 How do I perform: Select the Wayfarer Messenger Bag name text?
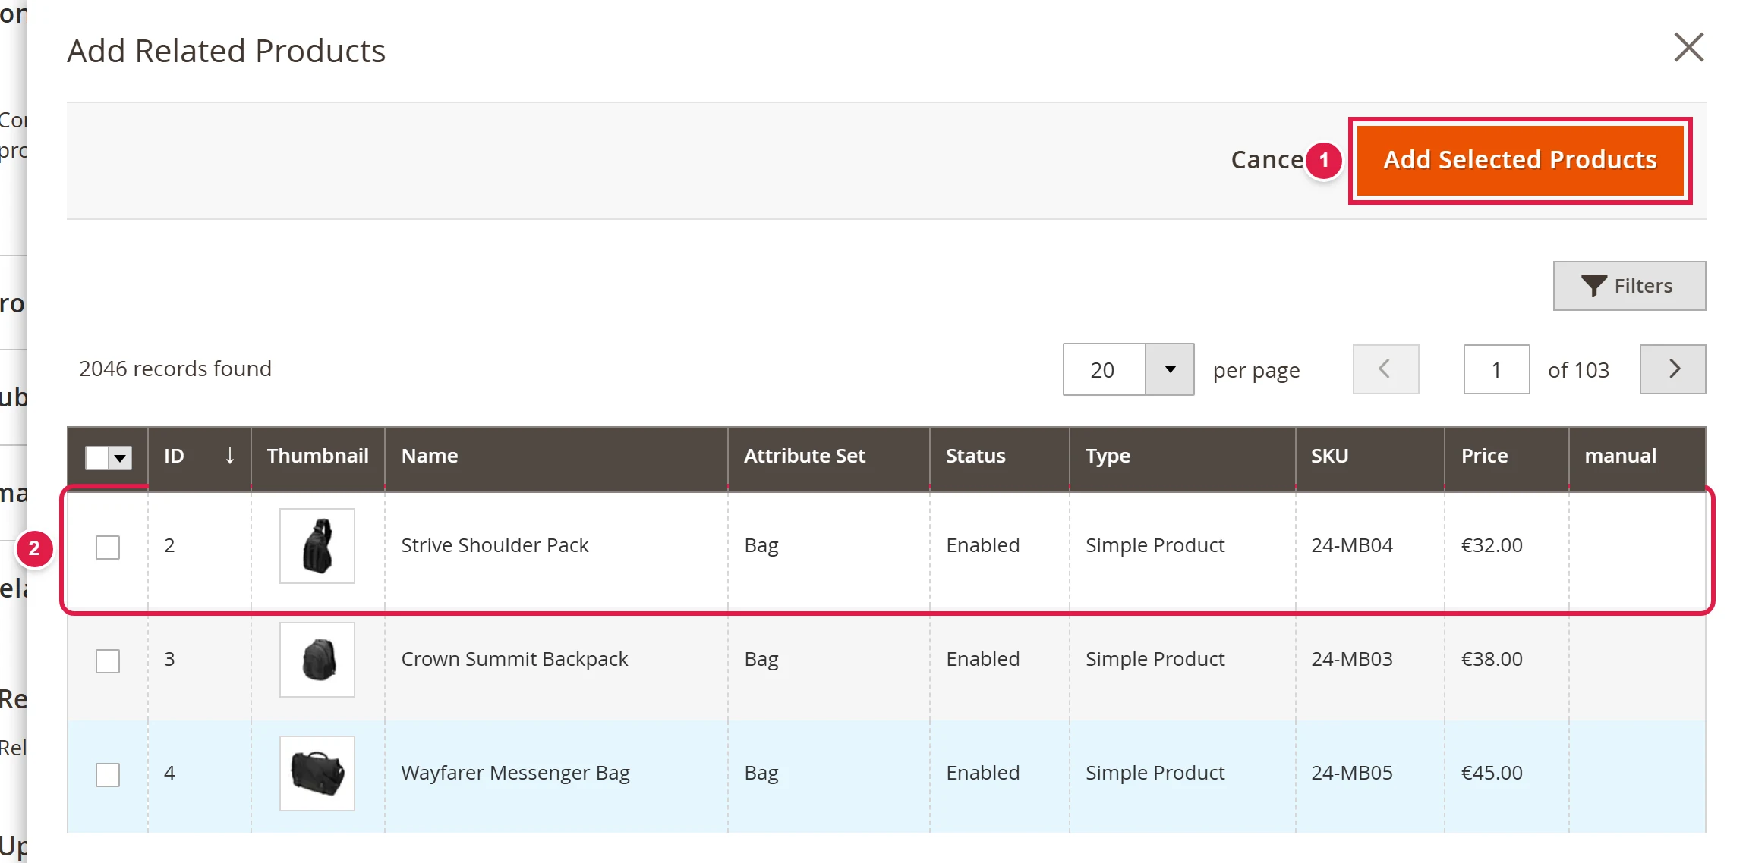click(515, 773)
